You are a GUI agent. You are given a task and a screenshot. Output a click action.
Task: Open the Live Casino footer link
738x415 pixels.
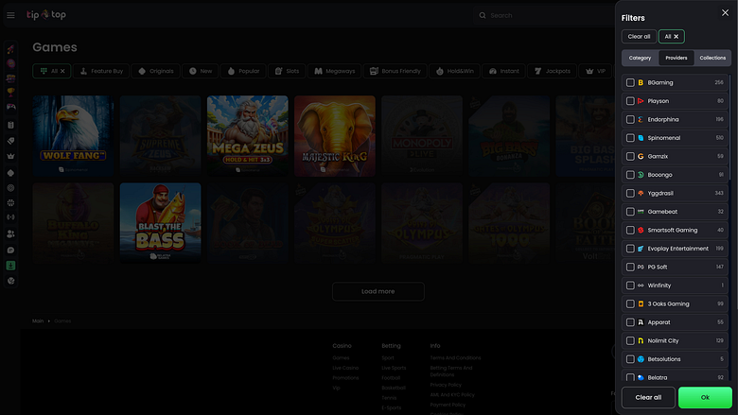[345, 368]
